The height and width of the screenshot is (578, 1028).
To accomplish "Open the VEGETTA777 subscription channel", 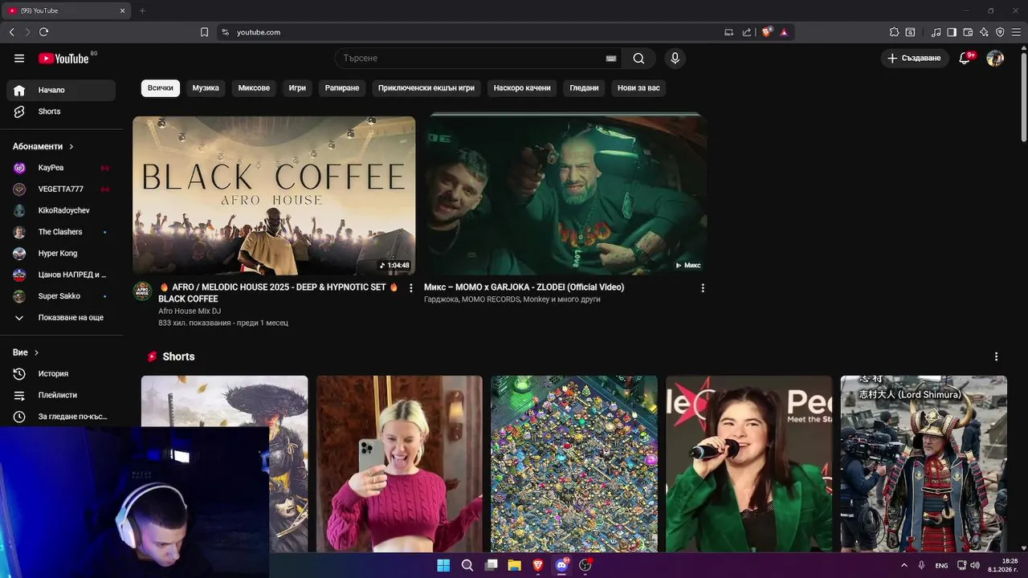I will (x=61, y=189).
